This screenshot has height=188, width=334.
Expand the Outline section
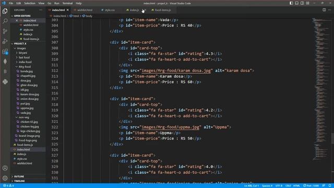pyautogui.click(x=19, y=177)
